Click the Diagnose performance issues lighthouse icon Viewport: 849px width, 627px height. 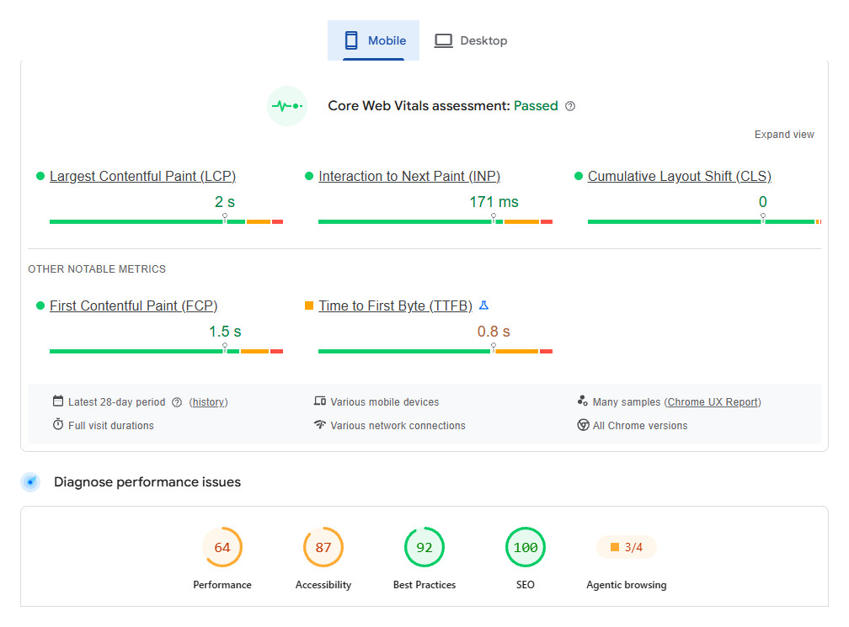click(x=31, y=481)
